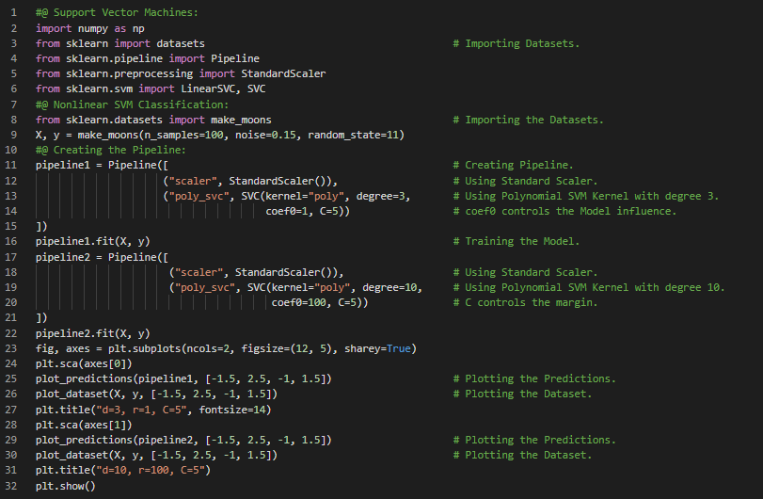Click the plt.show() call on the last line

pyautogui.click(x=65, y=486)
